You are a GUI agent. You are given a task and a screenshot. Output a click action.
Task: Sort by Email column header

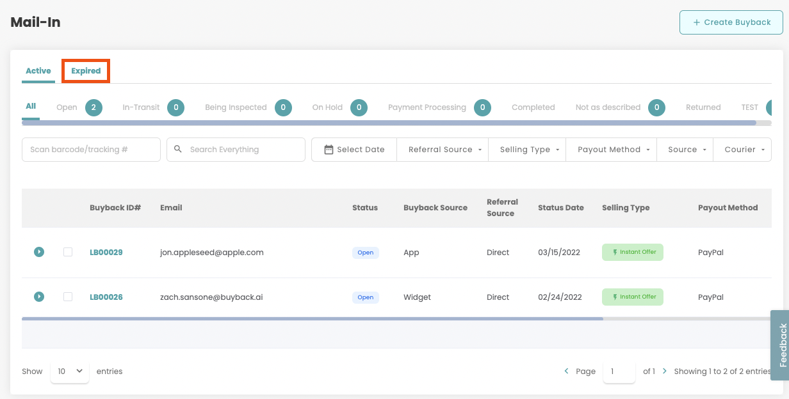coord(171,208)
